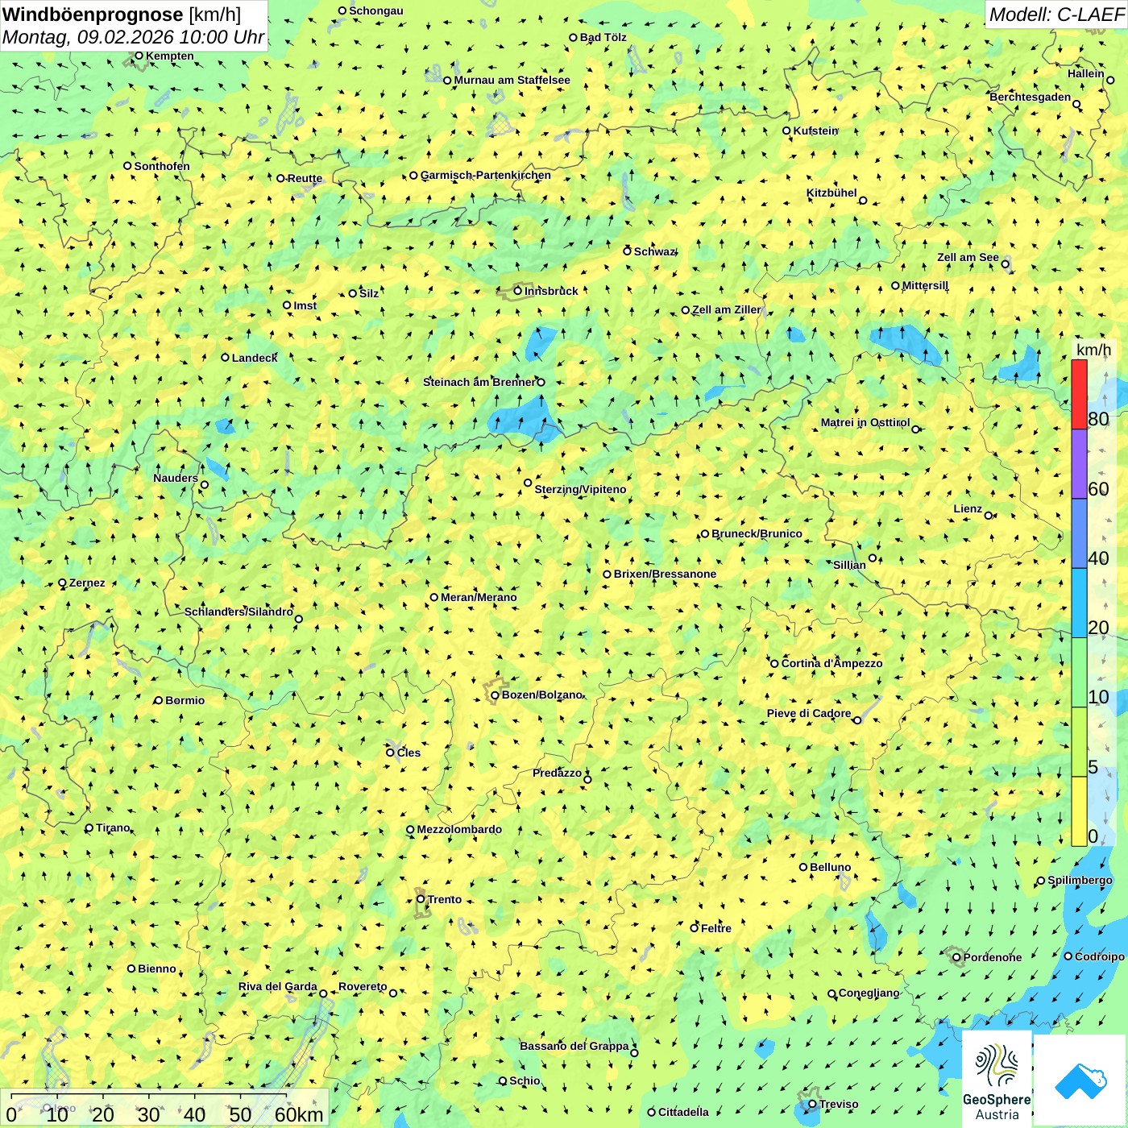This screenshot has height=1128, width=1128.
Task: Click the Zell am Ziller label
Action: 726,309
